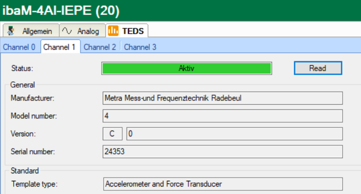Switch to Channel 0 tab
Image resolution: width=361 pixels, height=194 pixels.
(19, 47)
